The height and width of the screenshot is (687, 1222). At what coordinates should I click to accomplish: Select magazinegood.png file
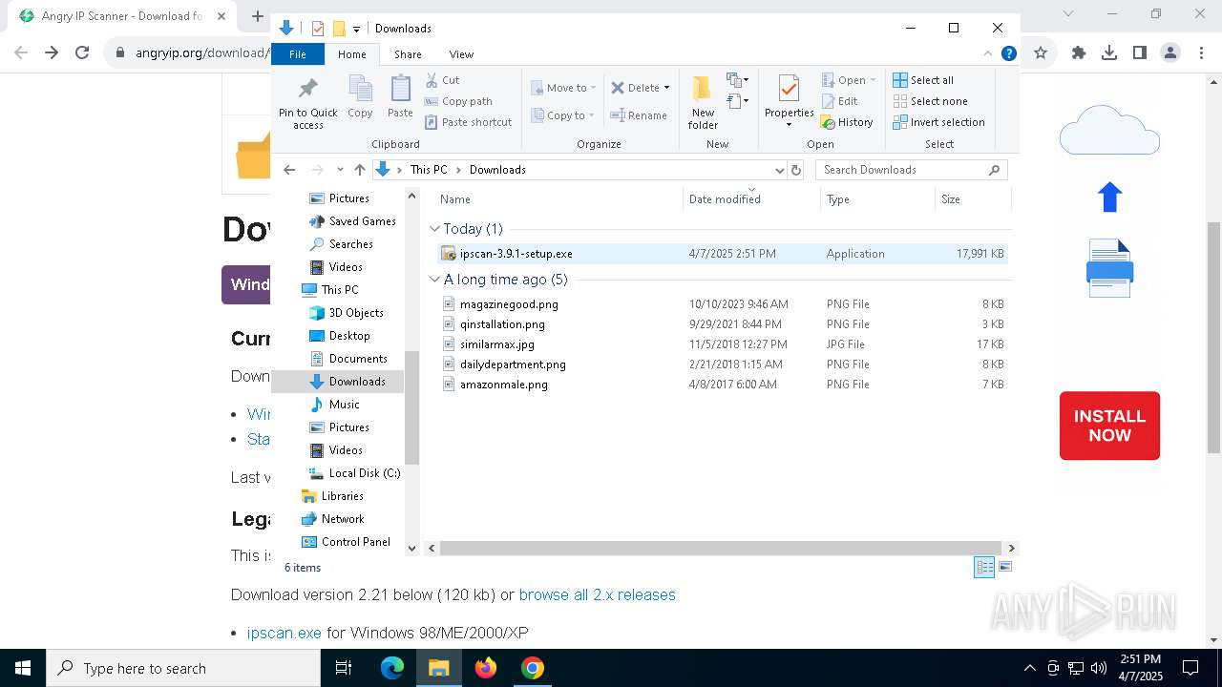tap(721, 304)
